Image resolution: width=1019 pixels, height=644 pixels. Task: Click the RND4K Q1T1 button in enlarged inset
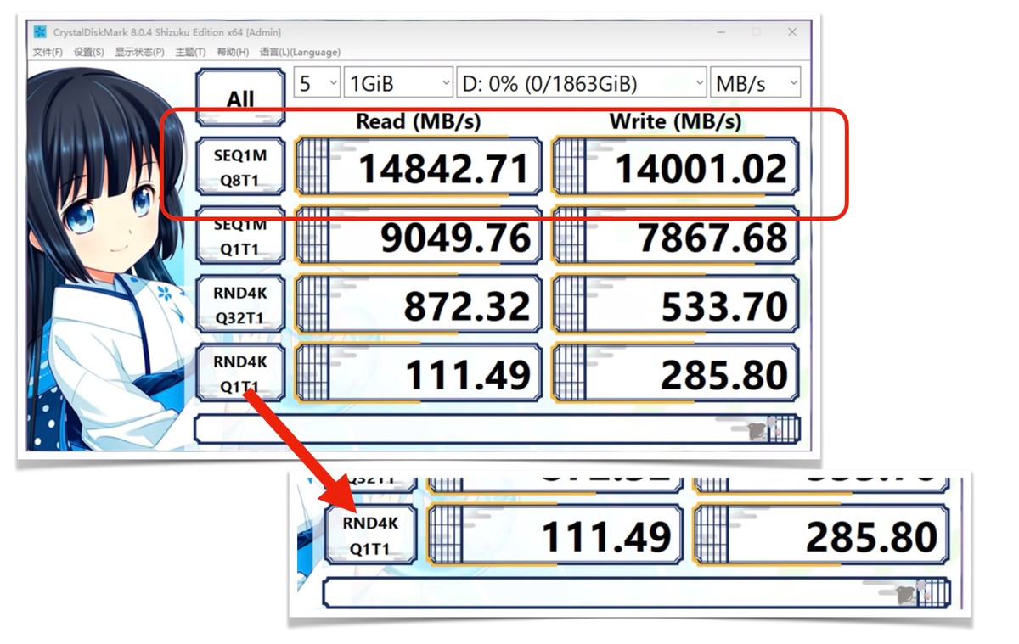click(370, 535)
